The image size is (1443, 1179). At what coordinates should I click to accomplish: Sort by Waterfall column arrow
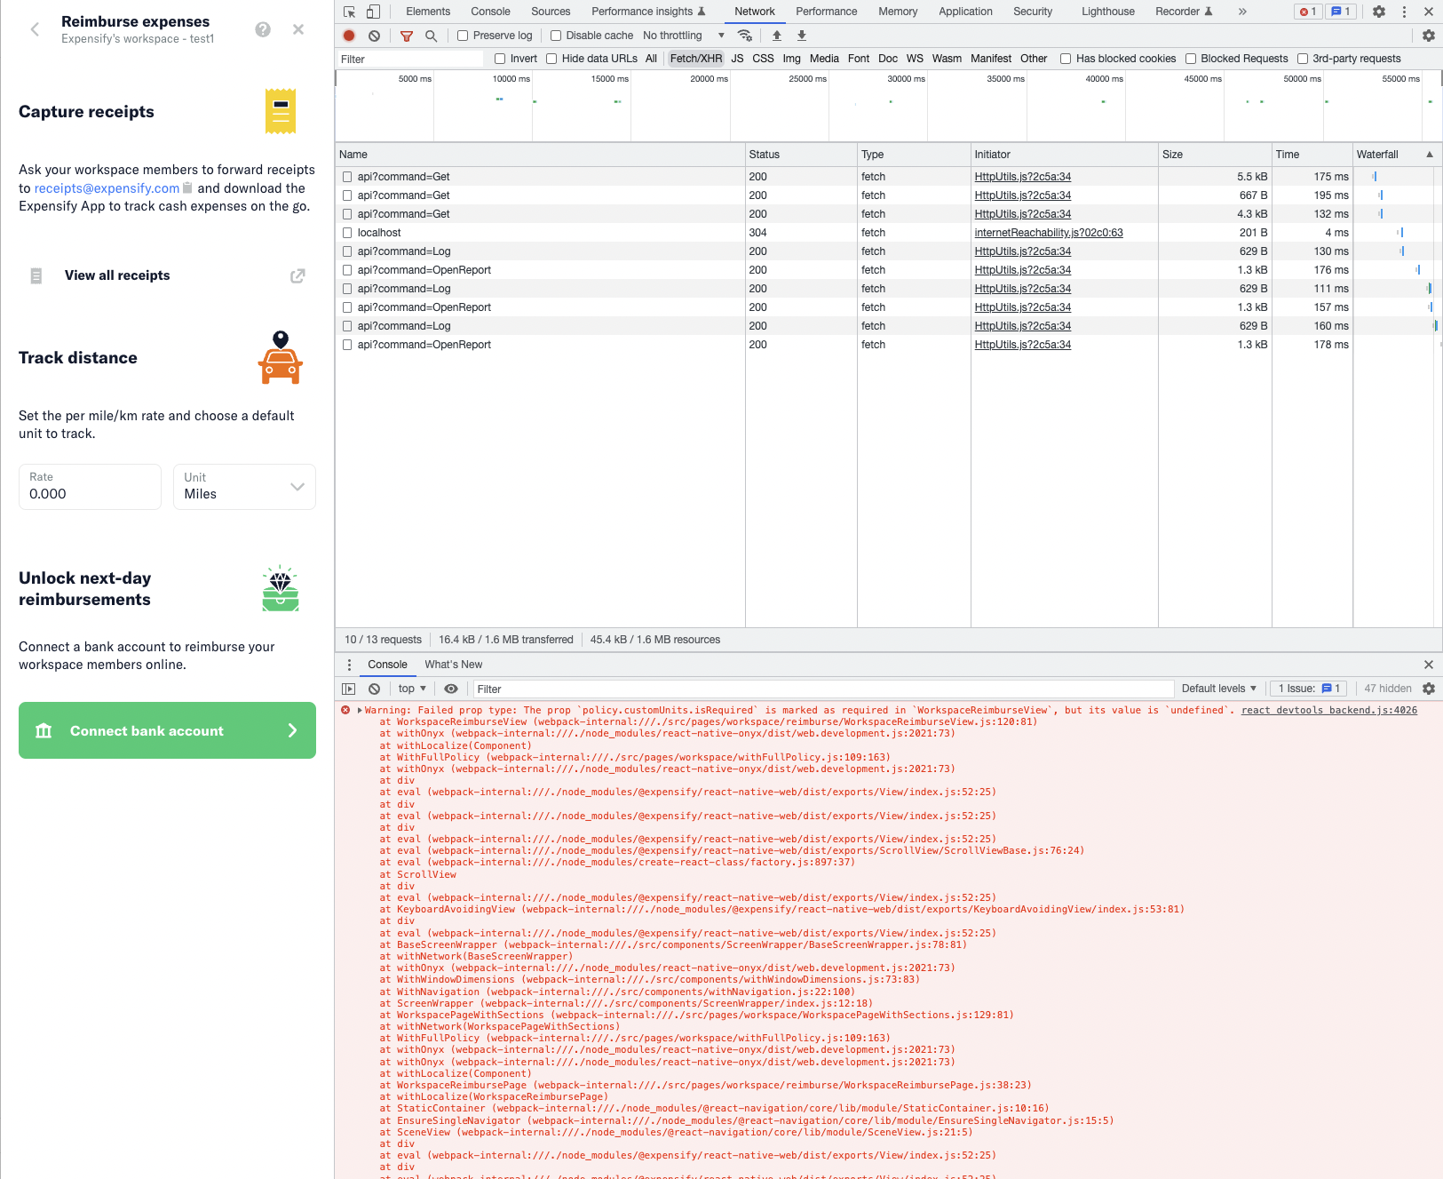pos(1430,155)
